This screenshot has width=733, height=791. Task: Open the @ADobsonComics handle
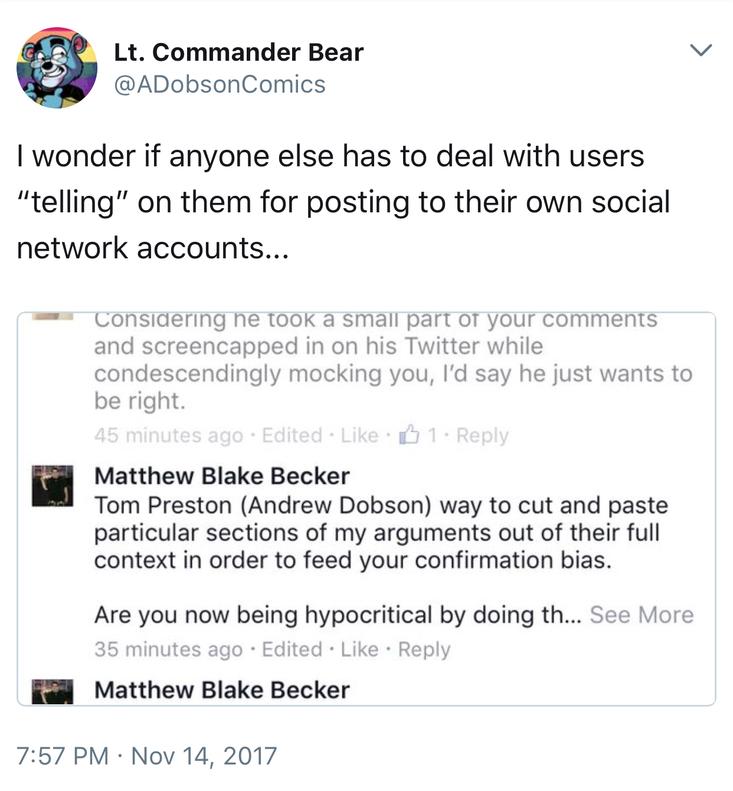[220, 84]
